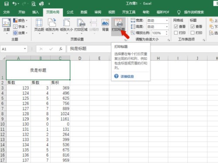This screenshot has height=163, width=218.
Task: Toggle Gridlines Print (打印) checkbox
Action: point(176,33)
